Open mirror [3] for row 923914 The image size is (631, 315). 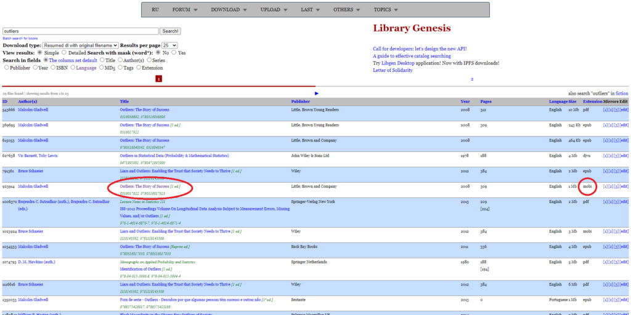coord(616,186)
